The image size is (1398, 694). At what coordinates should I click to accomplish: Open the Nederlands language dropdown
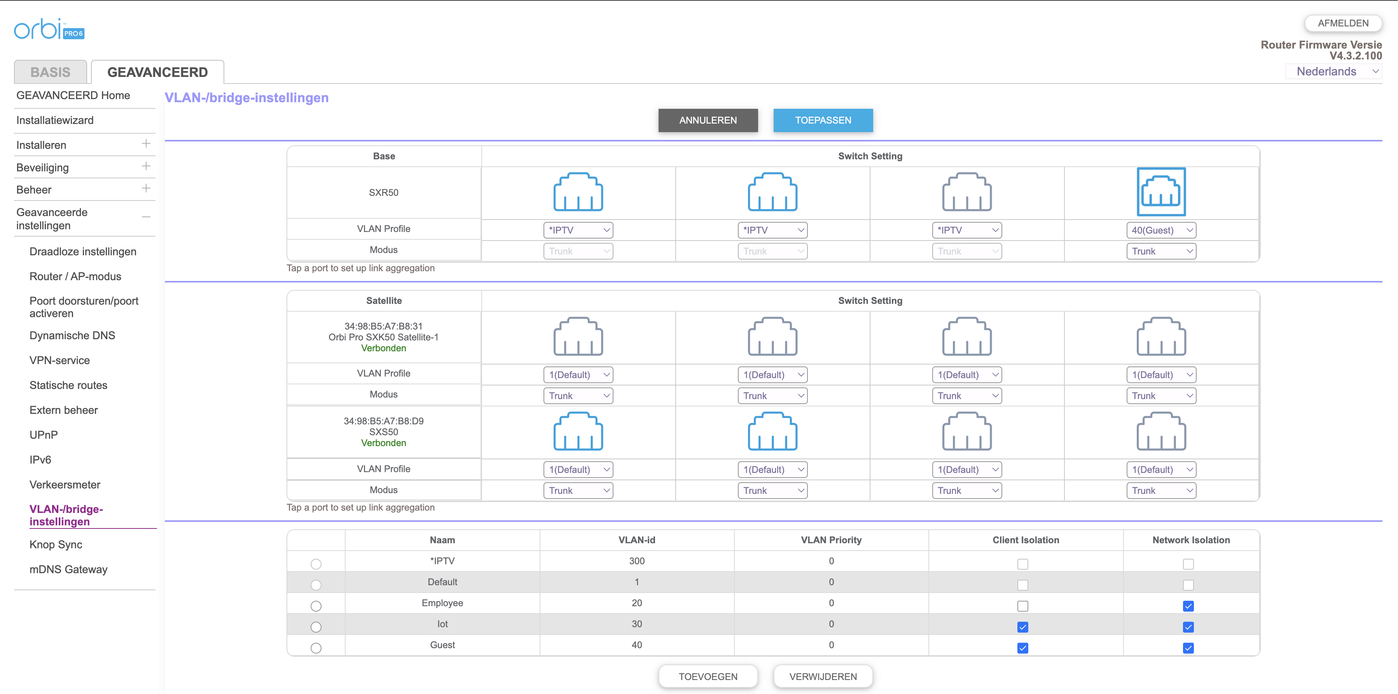(1333, 71)
